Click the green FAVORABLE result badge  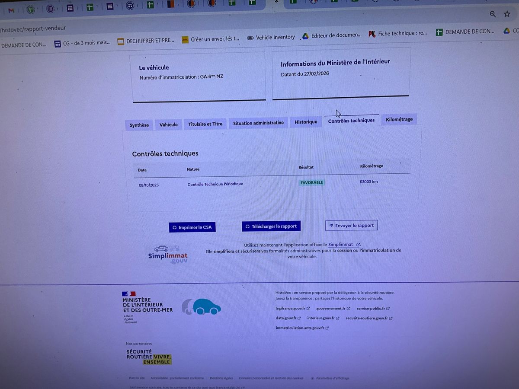tap(311, 182)
